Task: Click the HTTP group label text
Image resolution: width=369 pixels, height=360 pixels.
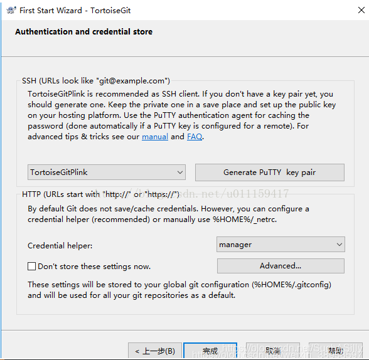Action: [x=100, y=194]
